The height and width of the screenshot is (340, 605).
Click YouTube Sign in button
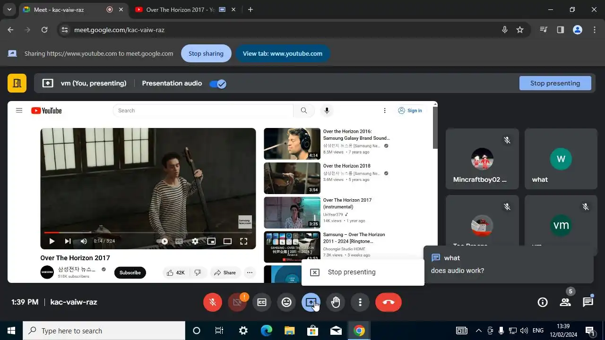coord(410,110)
